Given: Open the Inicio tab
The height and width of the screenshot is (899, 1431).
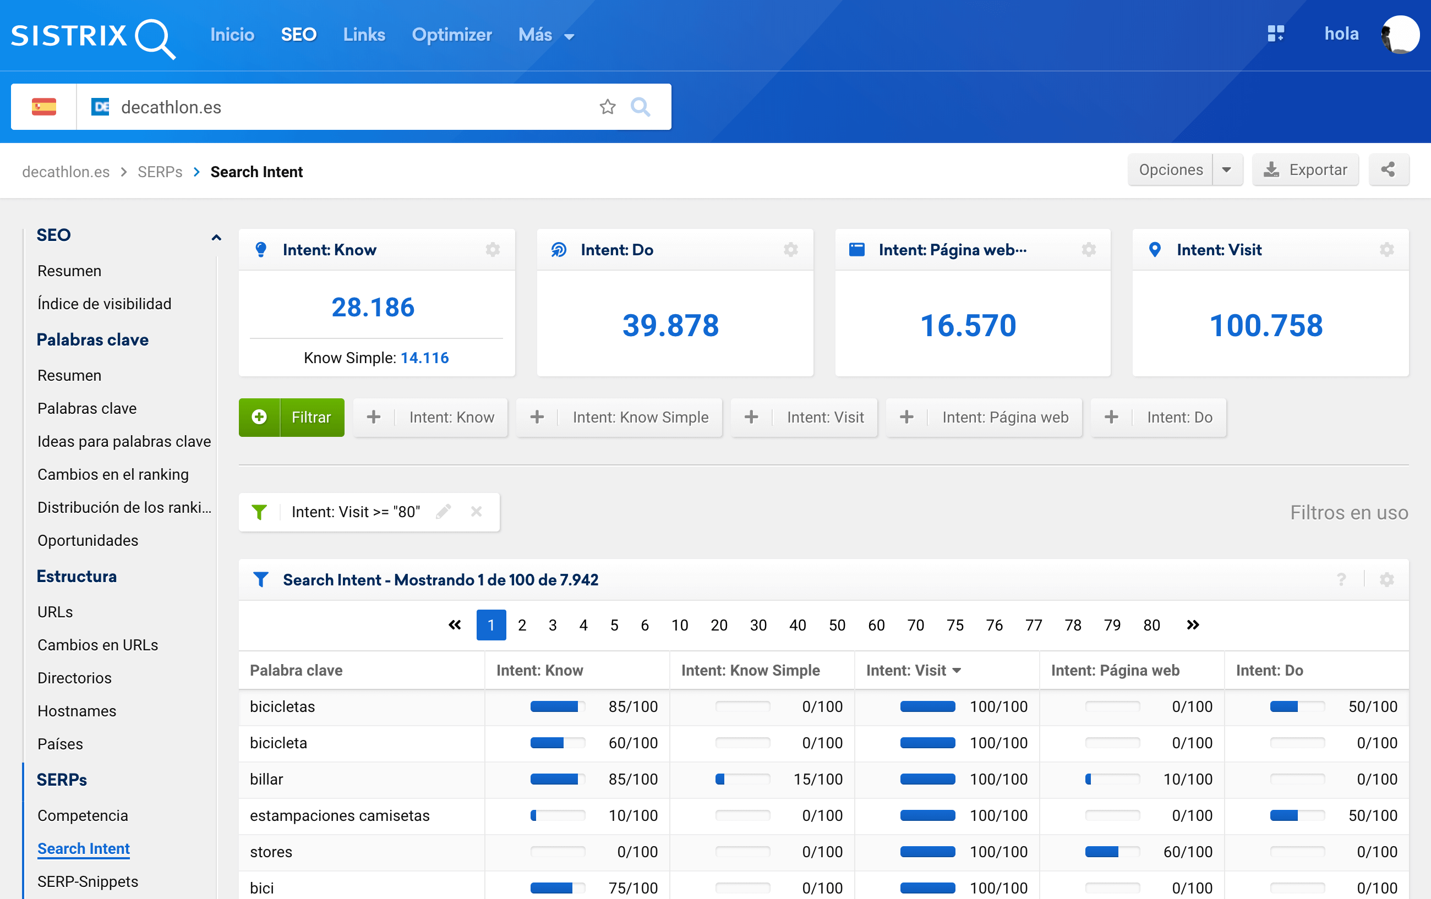Looking at the screenshot, I should 232,35.
